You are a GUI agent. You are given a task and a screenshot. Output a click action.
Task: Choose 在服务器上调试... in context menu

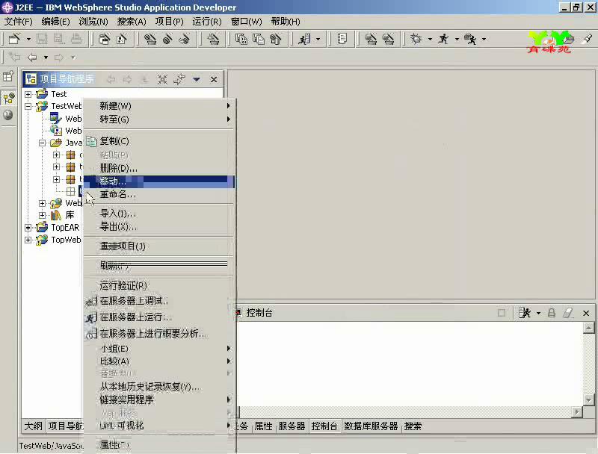point(159,301)
